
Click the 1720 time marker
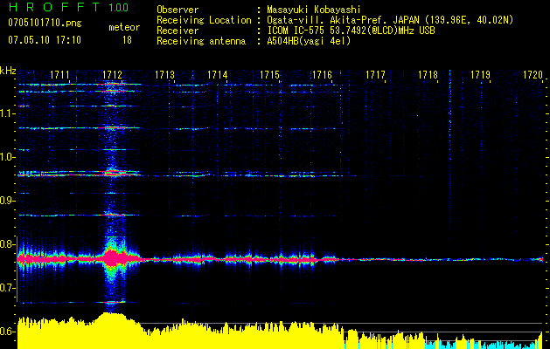[x=533, y=75]
